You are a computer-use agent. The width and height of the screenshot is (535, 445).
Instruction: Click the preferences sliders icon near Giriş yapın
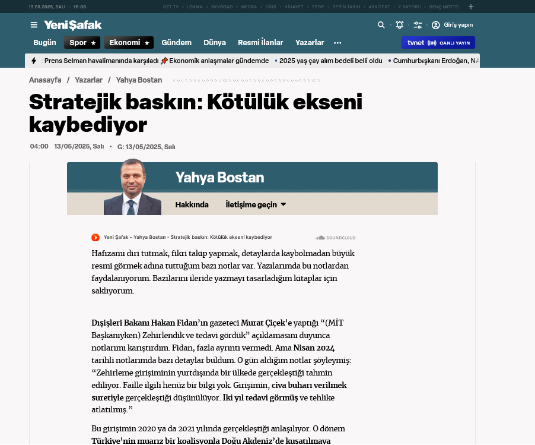418,25
